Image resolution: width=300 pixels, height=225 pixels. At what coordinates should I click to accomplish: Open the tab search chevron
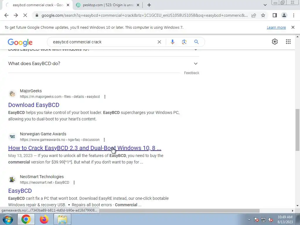coord(265,5)
